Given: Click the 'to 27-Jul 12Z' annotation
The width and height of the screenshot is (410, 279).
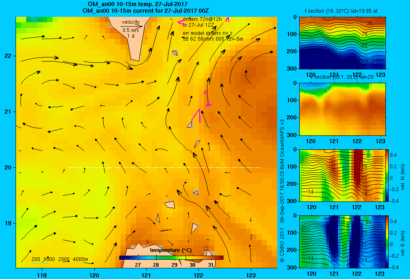Looking at the screenshot, I should [x=198, y=25].
